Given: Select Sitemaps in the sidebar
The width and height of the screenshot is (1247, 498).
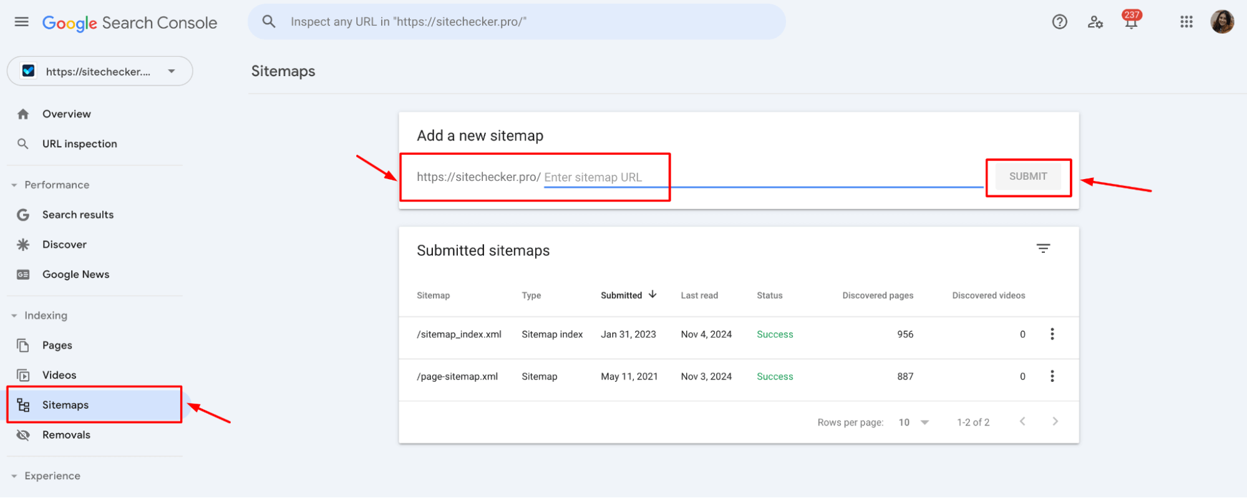Looking at the screenshot, I should point(95,405).
